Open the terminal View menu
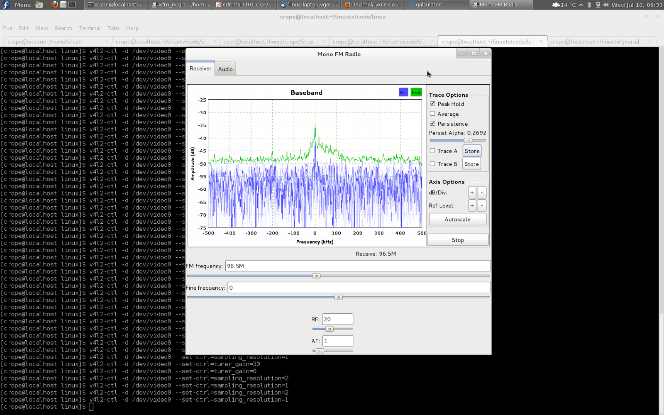664x415 pixels. (41, 28)
